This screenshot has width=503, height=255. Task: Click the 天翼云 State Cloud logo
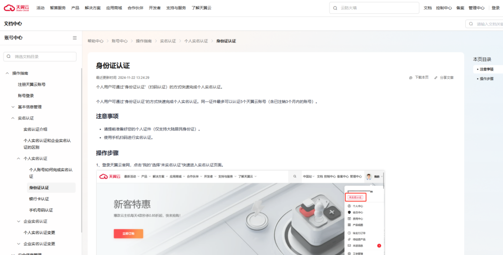[x=17, y=8]
